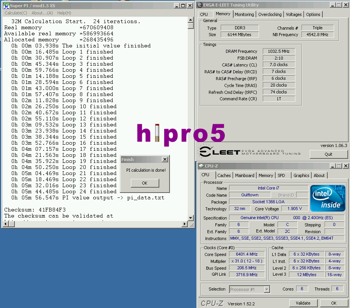
Task: Click the Intel inside logo in CPU-Z
Action: 328,198
